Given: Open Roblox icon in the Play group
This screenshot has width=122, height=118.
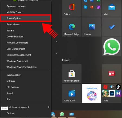Looking at the screenshot, I should click(105, 87).
